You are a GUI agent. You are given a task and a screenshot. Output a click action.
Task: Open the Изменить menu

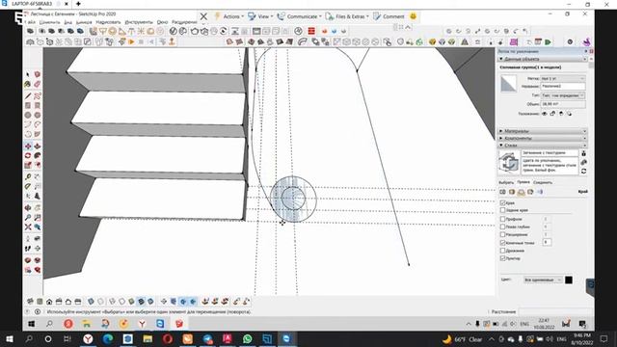pos(49,22)
